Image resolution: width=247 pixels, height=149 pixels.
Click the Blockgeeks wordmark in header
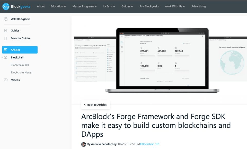(21, 7)
